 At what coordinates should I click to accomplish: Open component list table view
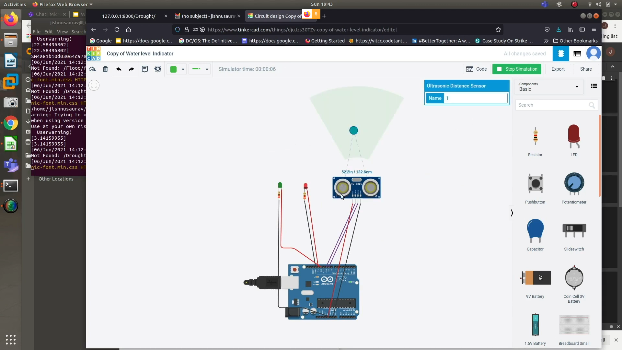click(577, 54)
